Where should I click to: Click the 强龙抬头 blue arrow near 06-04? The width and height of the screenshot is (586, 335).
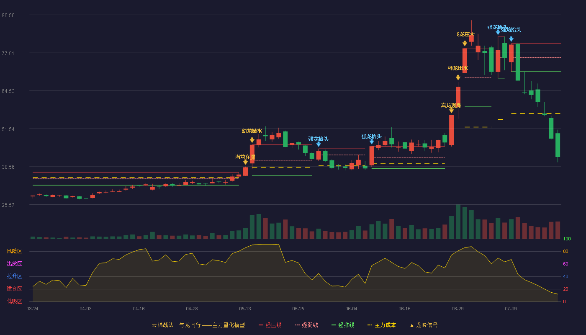click(x=372, y=142)
